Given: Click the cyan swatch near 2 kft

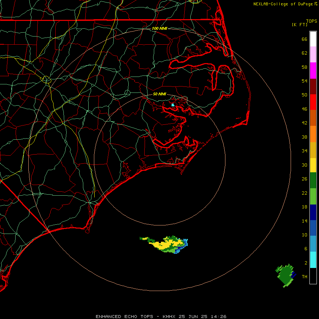Looking at the screenshot, I should click(x=313, y=260).
